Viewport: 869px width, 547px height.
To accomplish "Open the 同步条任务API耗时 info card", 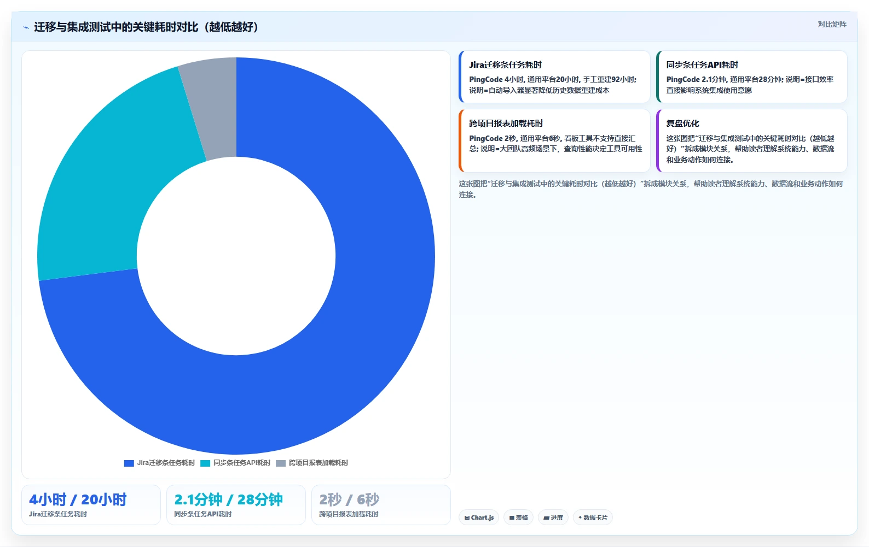I will pyautogui.click(x=751, y=77).
